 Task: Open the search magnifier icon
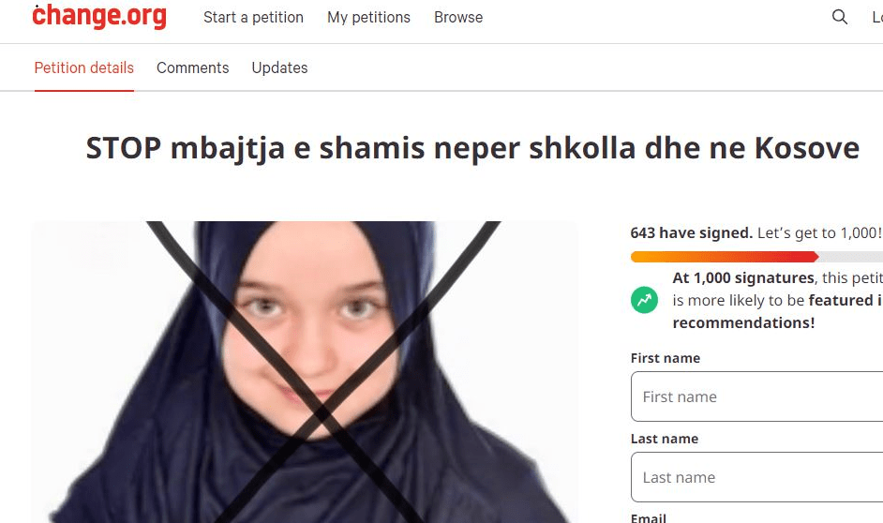click(x=840, y=17)
